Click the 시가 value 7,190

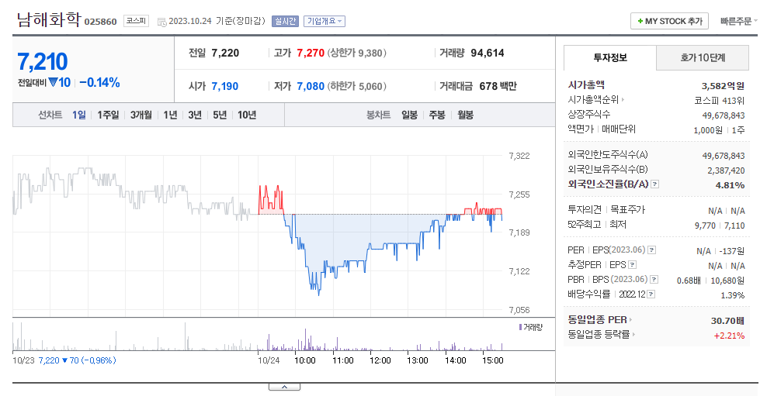(x=225, y=86)
